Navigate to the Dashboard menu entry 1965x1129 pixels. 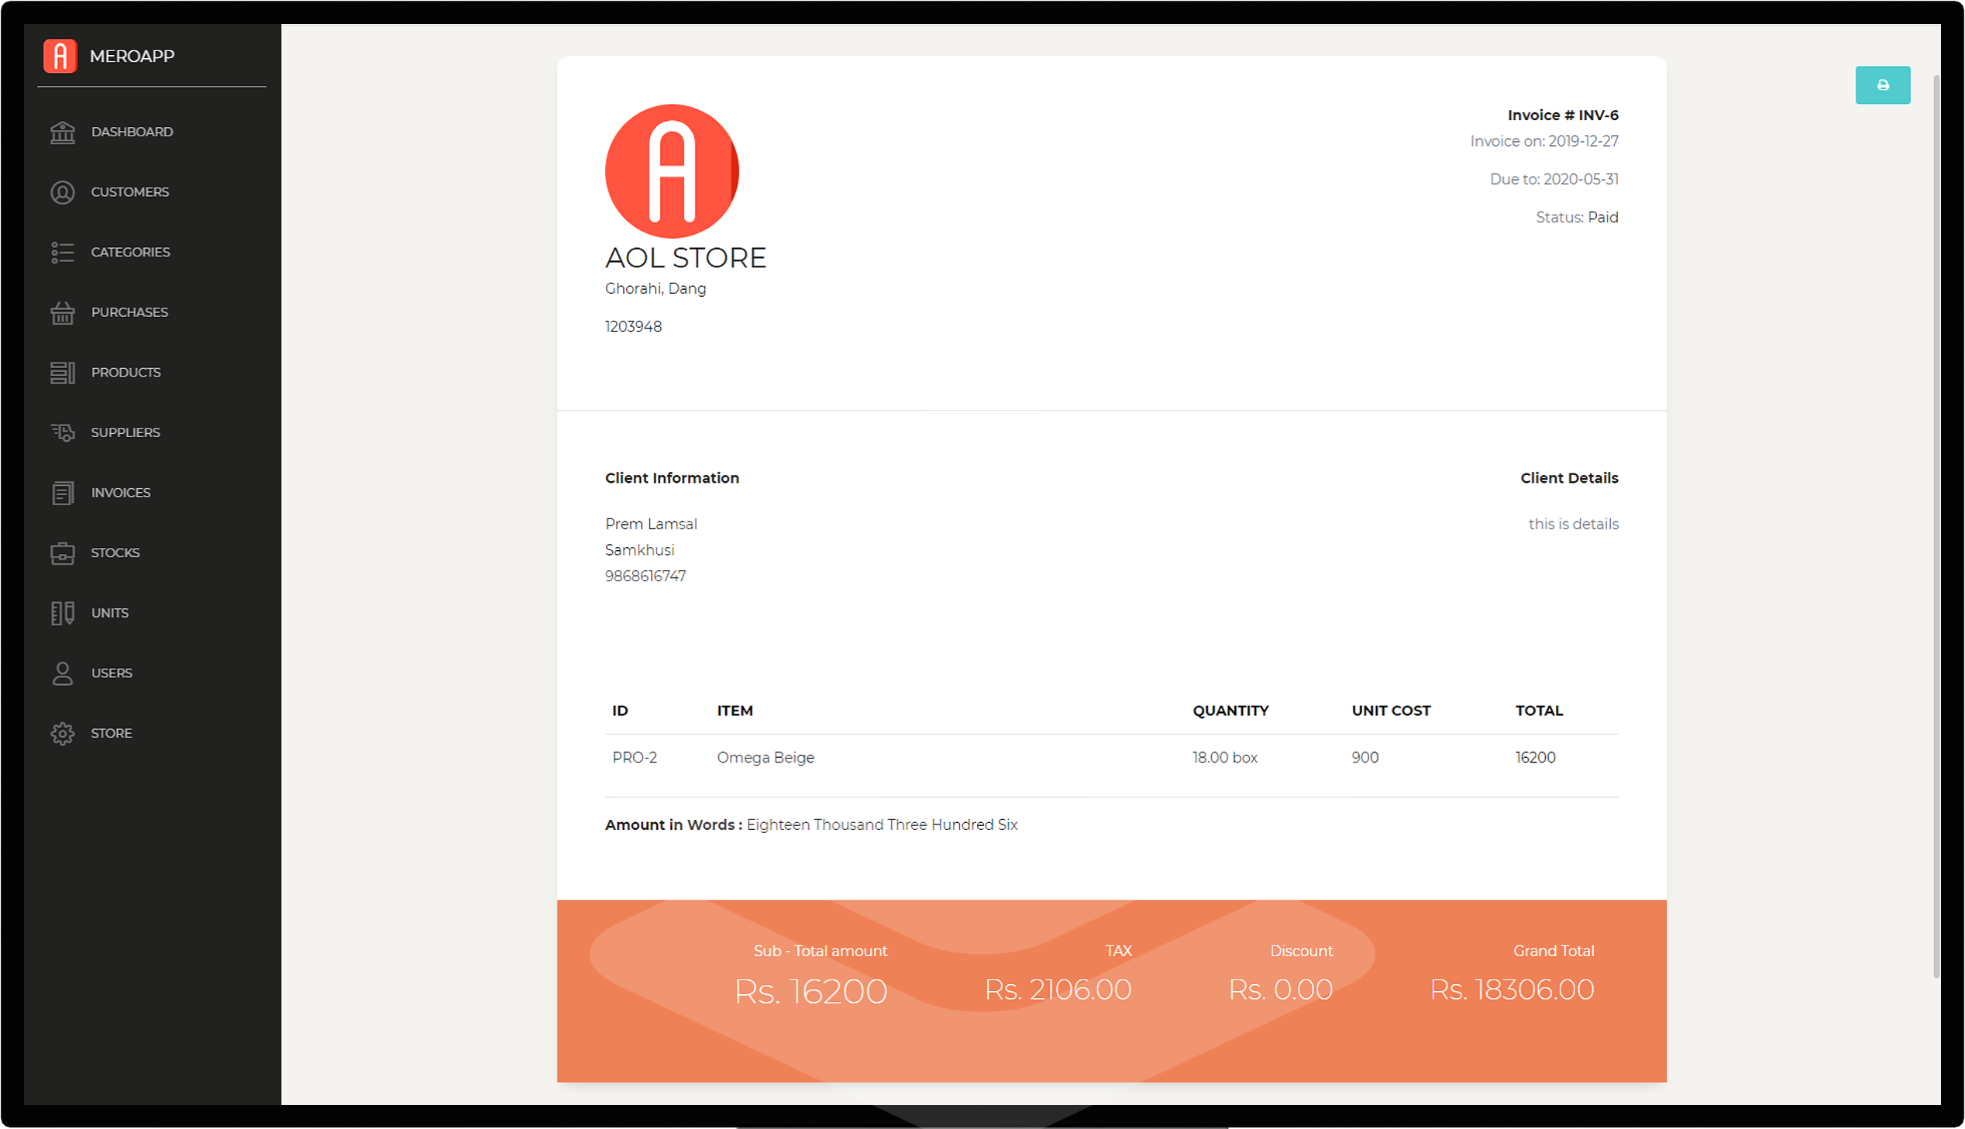(x=132, y=132)
